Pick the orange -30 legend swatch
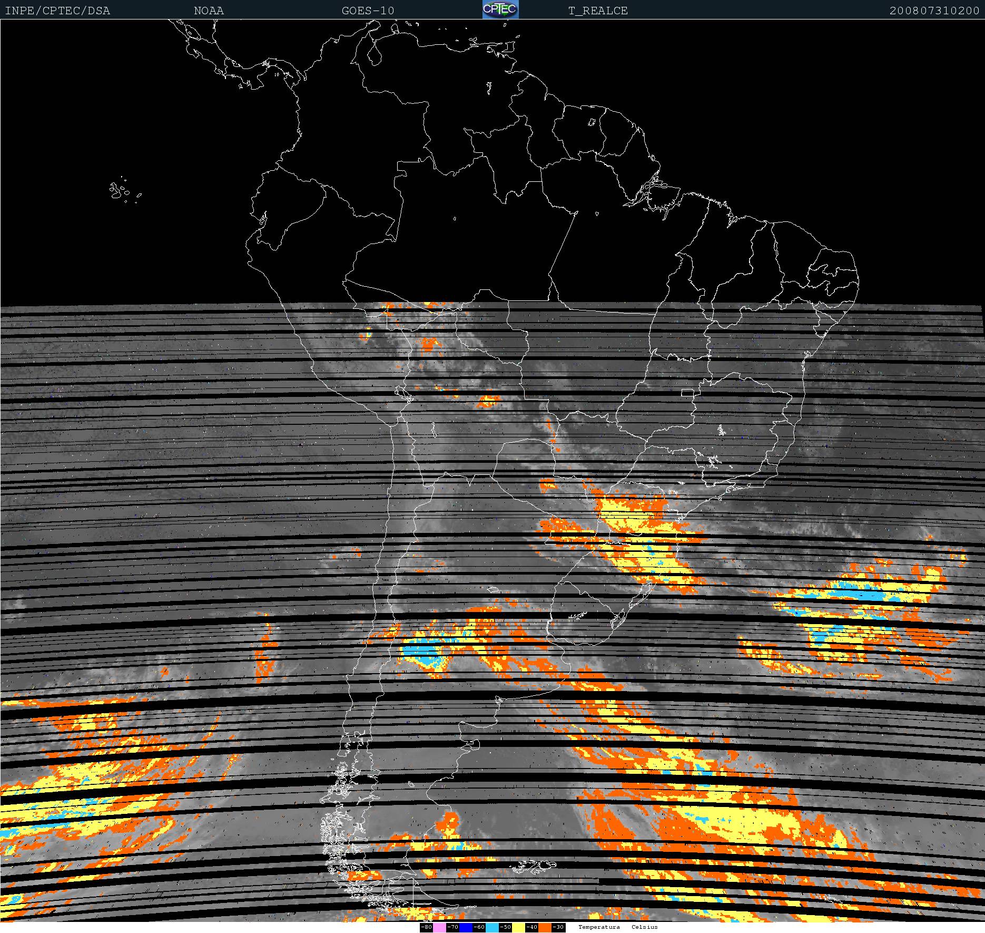 click(545, 927)
